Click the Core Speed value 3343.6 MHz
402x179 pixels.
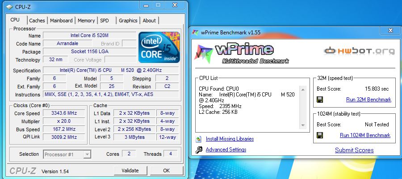(64, 113)
